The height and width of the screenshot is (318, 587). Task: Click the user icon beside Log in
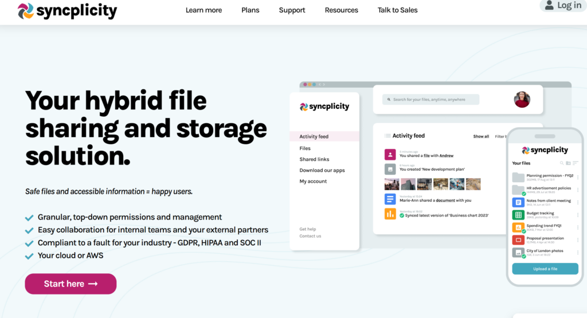549,5
